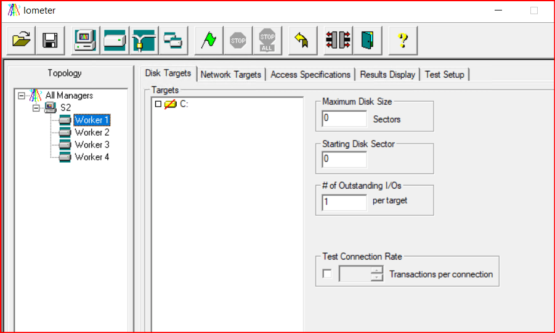Duplicate the selected worker
The image size is (555, 333).
pos(172,41)
